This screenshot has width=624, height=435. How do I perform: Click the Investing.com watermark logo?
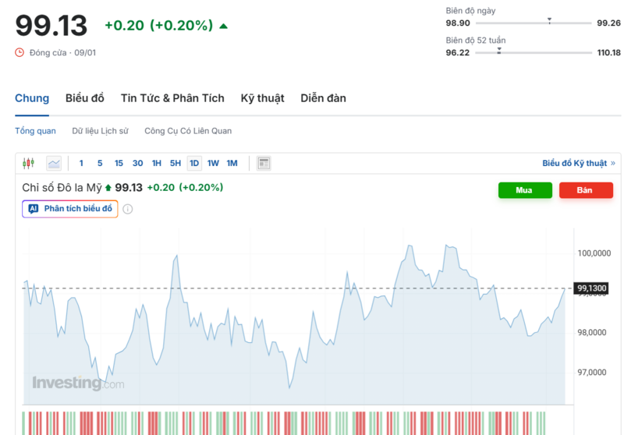[78, 383]
